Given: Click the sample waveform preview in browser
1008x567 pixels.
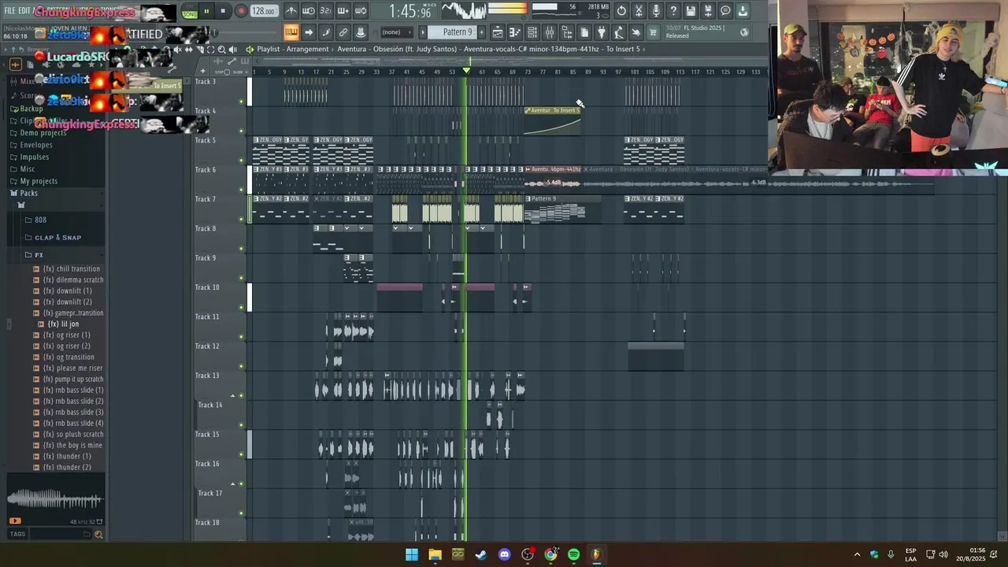Looking at the screenshot, I should [54, 498].
